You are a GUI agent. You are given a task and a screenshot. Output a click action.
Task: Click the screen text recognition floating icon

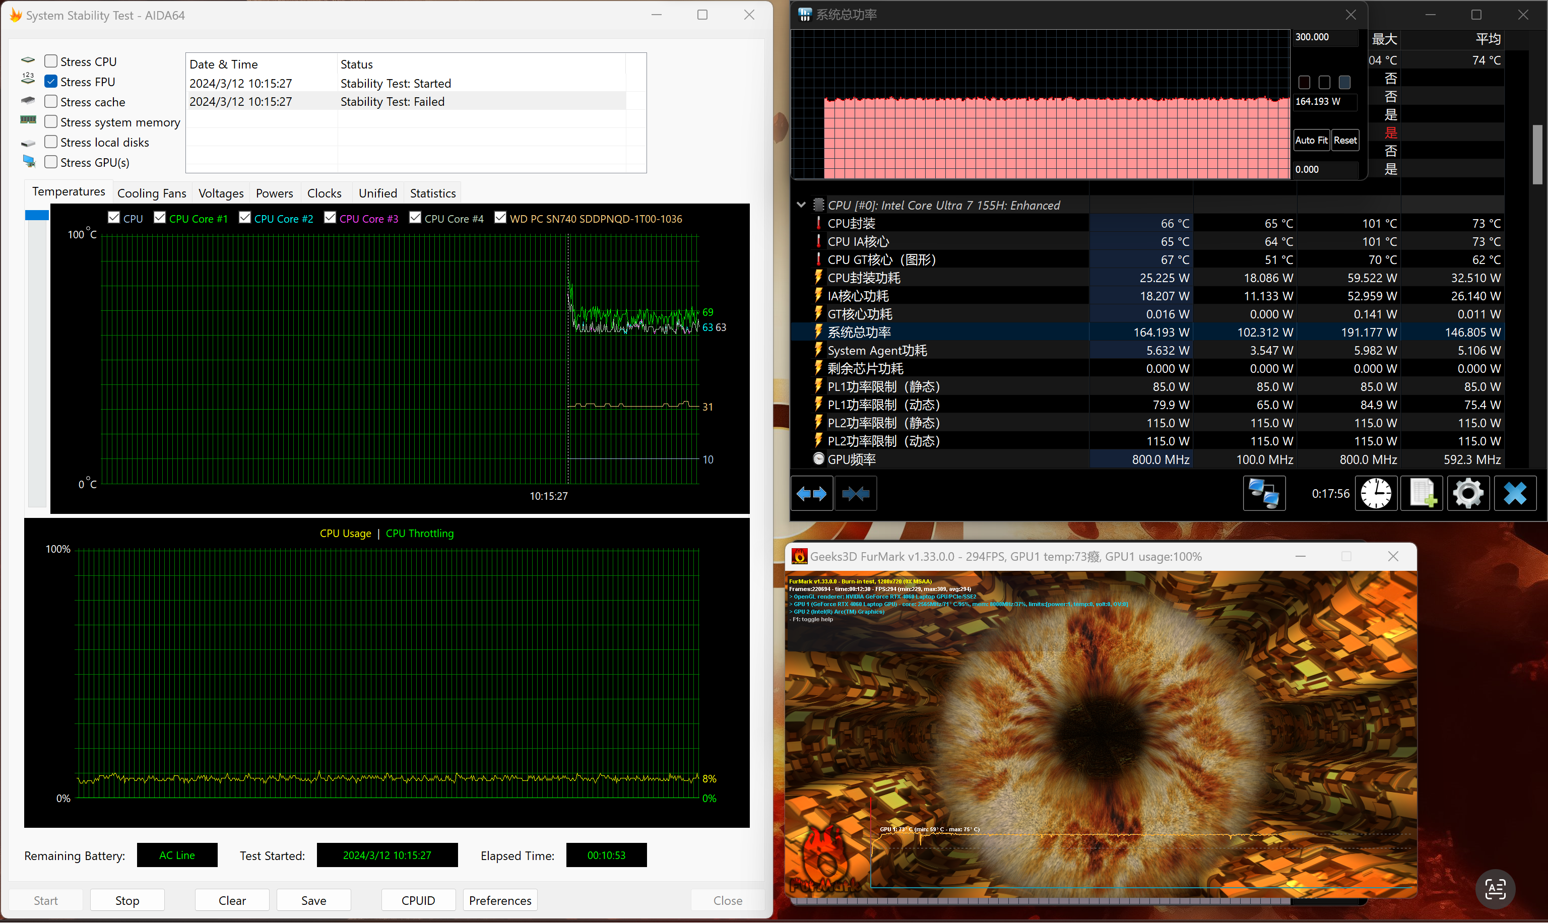1496,889
